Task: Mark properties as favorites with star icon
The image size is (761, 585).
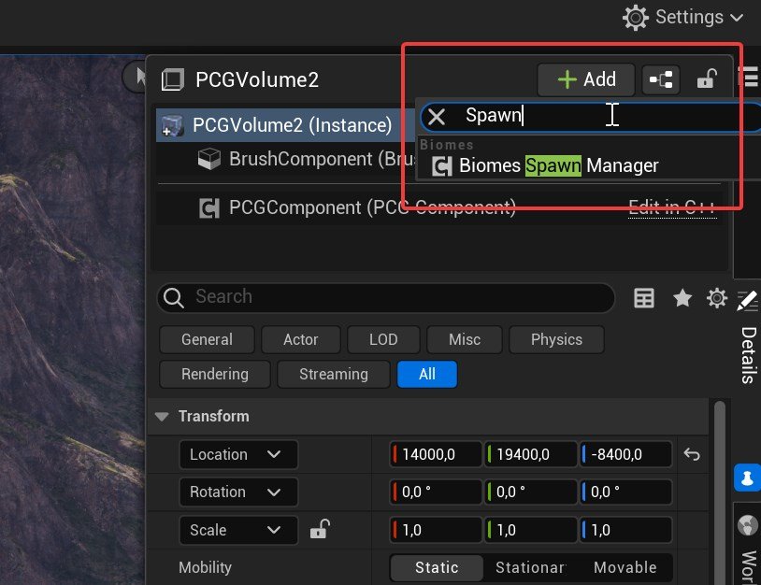Action: pyautogui.click(x=682, y=299)
